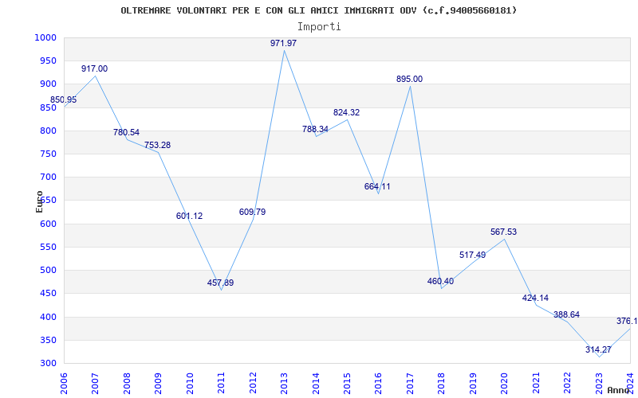
Task: Click the Importi subtitle
Action: [x=319, y=27]
